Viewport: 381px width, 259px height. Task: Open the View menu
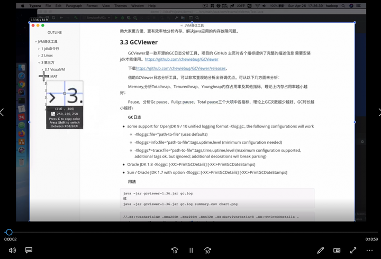coord(106,6)
